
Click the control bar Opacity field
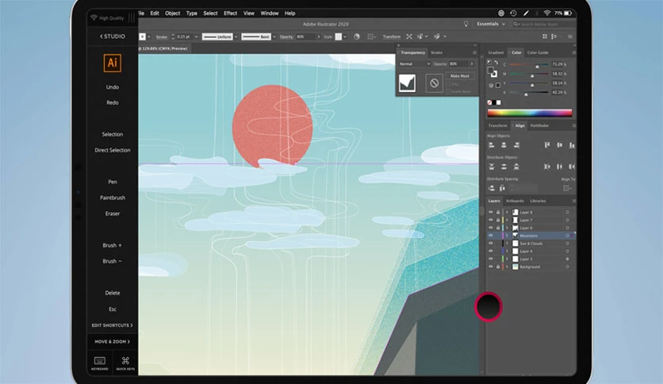coord(305,36)
